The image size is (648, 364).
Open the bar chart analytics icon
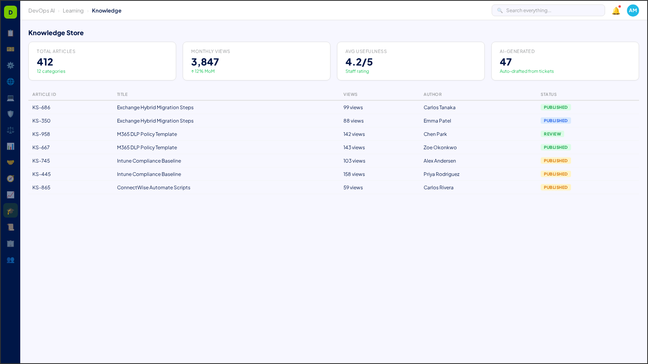click(11, 146)
